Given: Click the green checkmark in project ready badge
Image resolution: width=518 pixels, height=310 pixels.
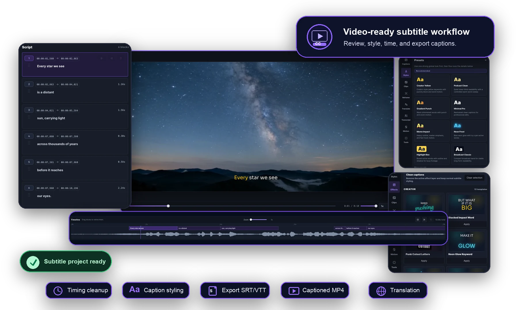Looking at the screenshot, I should tap(33, 262).
